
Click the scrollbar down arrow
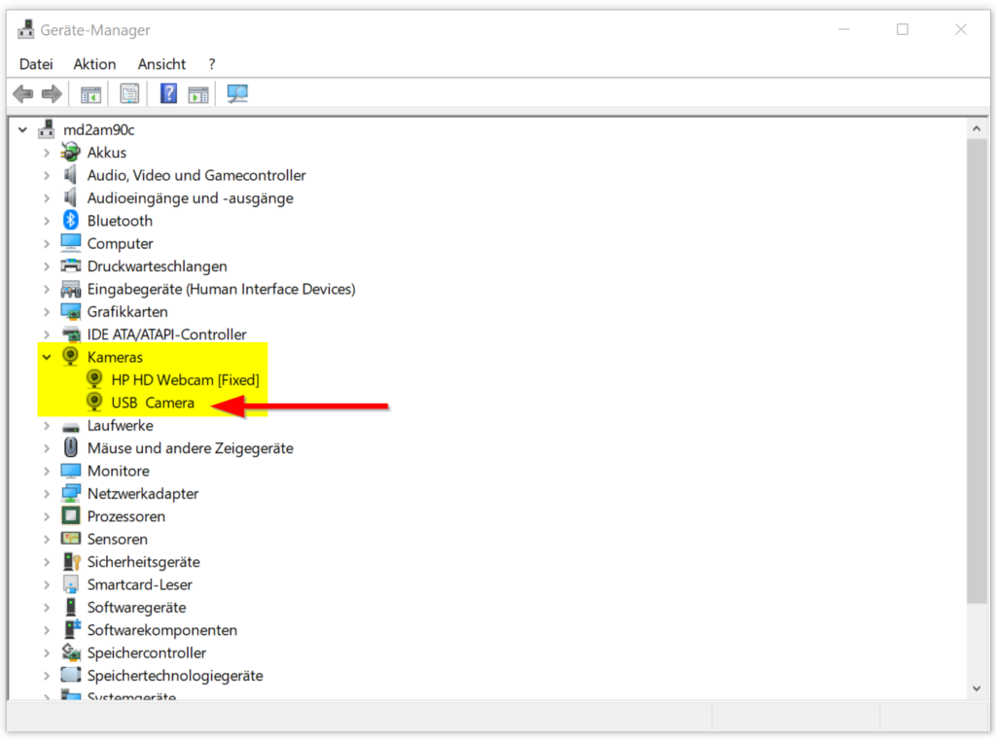point(978,688)
